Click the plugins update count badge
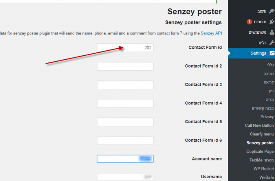The height and width of the screenshot is (181, 275). pyautogui.click(x=249, y=22)
